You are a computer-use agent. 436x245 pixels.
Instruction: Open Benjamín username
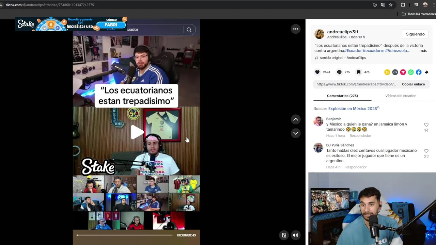[x=333, y=119]
